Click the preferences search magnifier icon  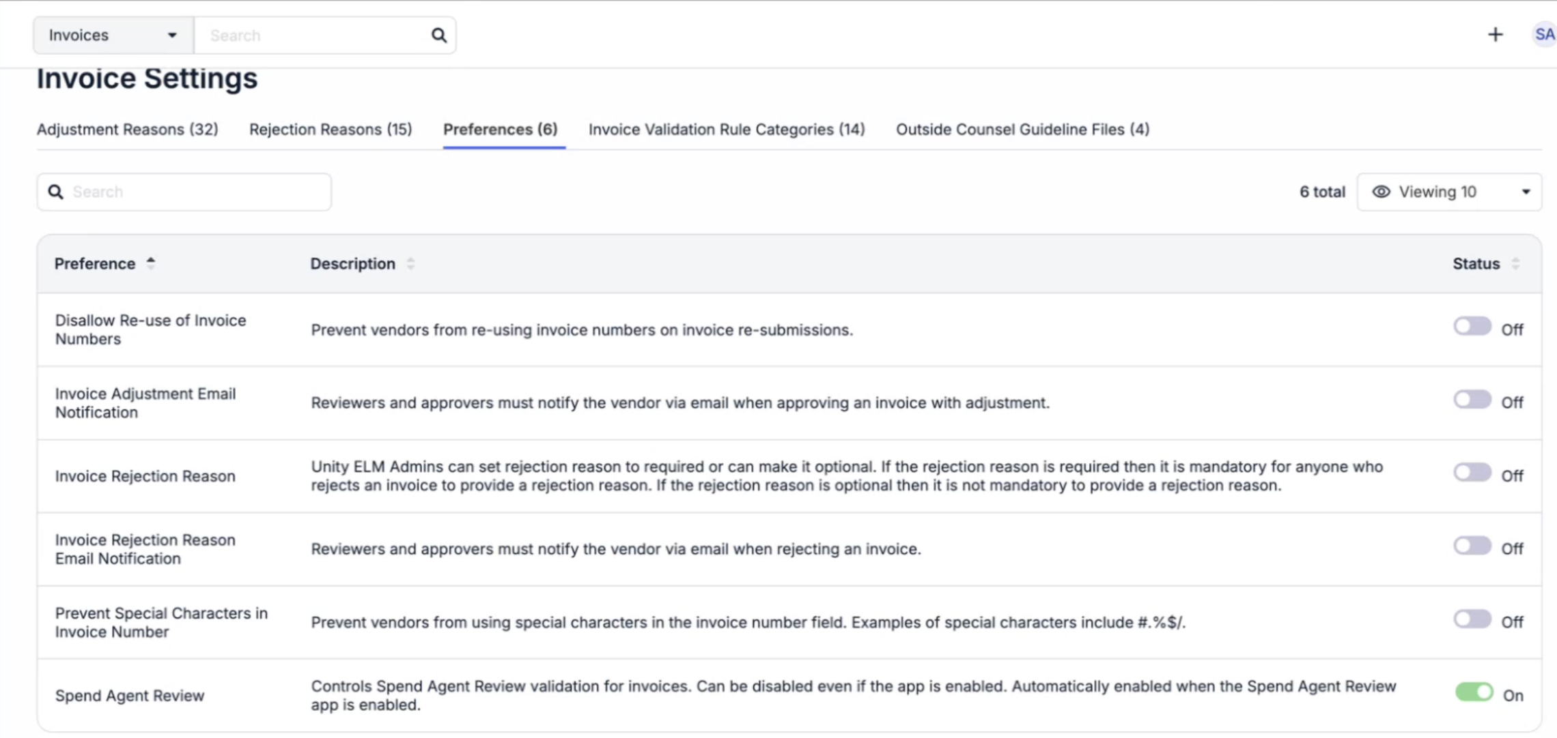click(x=56, y=192)
